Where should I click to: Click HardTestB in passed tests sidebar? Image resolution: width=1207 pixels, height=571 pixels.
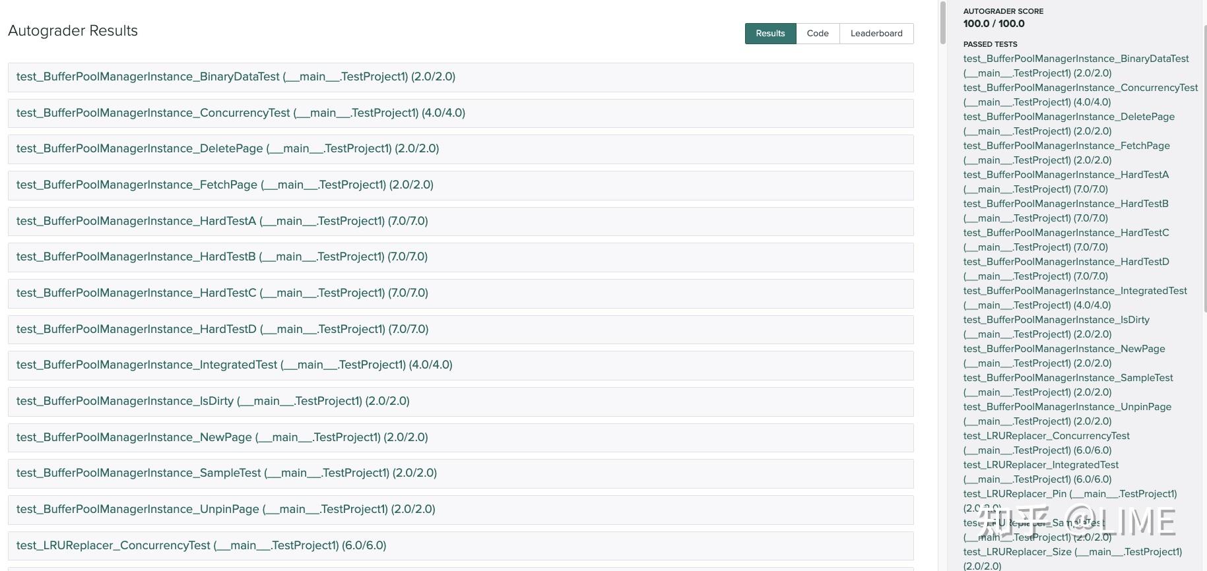tap(1066, 211)
